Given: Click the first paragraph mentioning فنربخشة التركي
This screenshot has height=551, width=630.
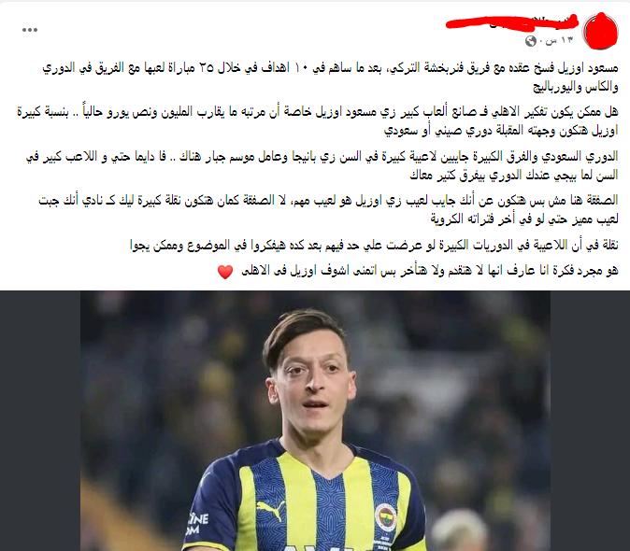Looking at the screenshot, I should (330, 78).
